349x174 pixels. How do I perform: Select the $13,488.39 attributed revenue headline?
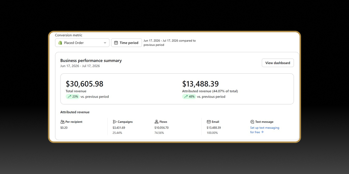[200, 84]
